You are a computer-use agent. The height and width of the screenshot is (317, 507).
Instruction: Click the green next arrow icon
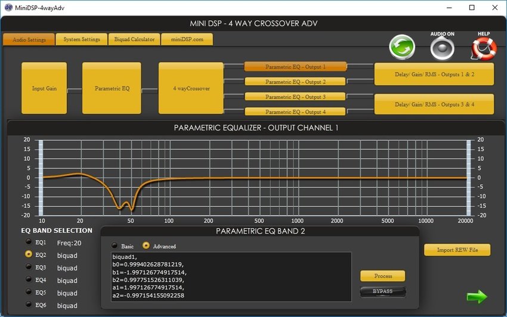click(477, 296)
